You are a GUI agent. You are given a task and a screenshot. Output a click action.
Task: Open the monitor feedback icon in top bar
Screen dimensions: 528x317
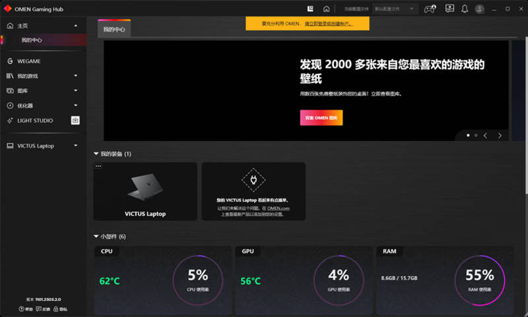click(x=449, y=9)
